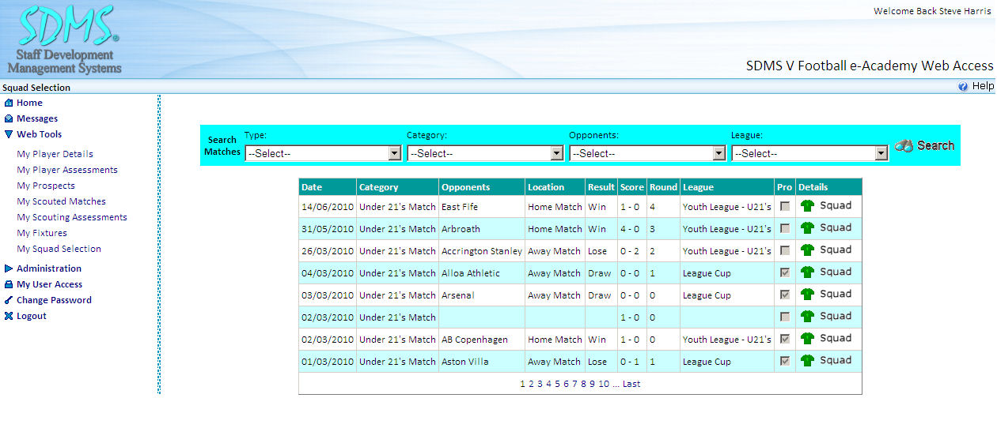This screenshot has height=428, width=997.
Task: Open the Category dropdown
Action: tap(485, 154)
